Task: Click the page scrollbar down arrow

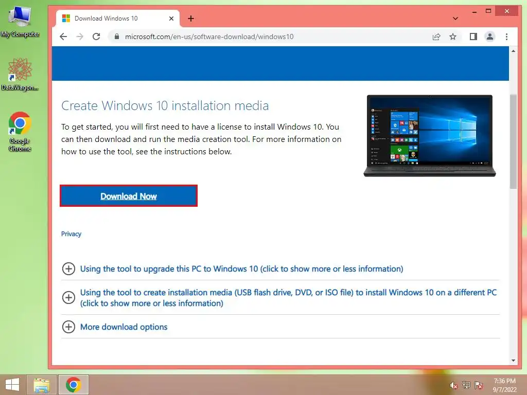Action: click(x=513, y=361)
